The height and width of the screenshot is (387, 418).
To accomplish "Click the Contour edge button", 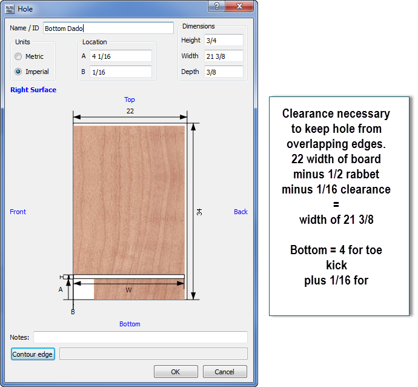I will (33, 354).
